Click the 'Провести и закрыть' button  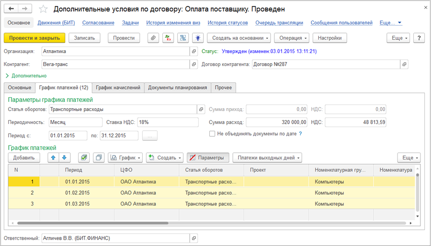tap(34, 38)
